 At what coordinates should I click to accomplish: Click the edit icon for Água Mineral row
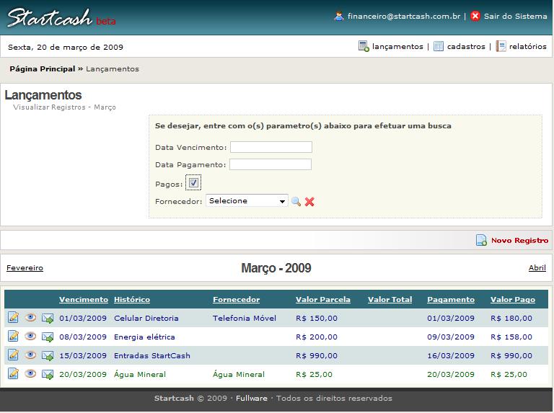point(13,373)
